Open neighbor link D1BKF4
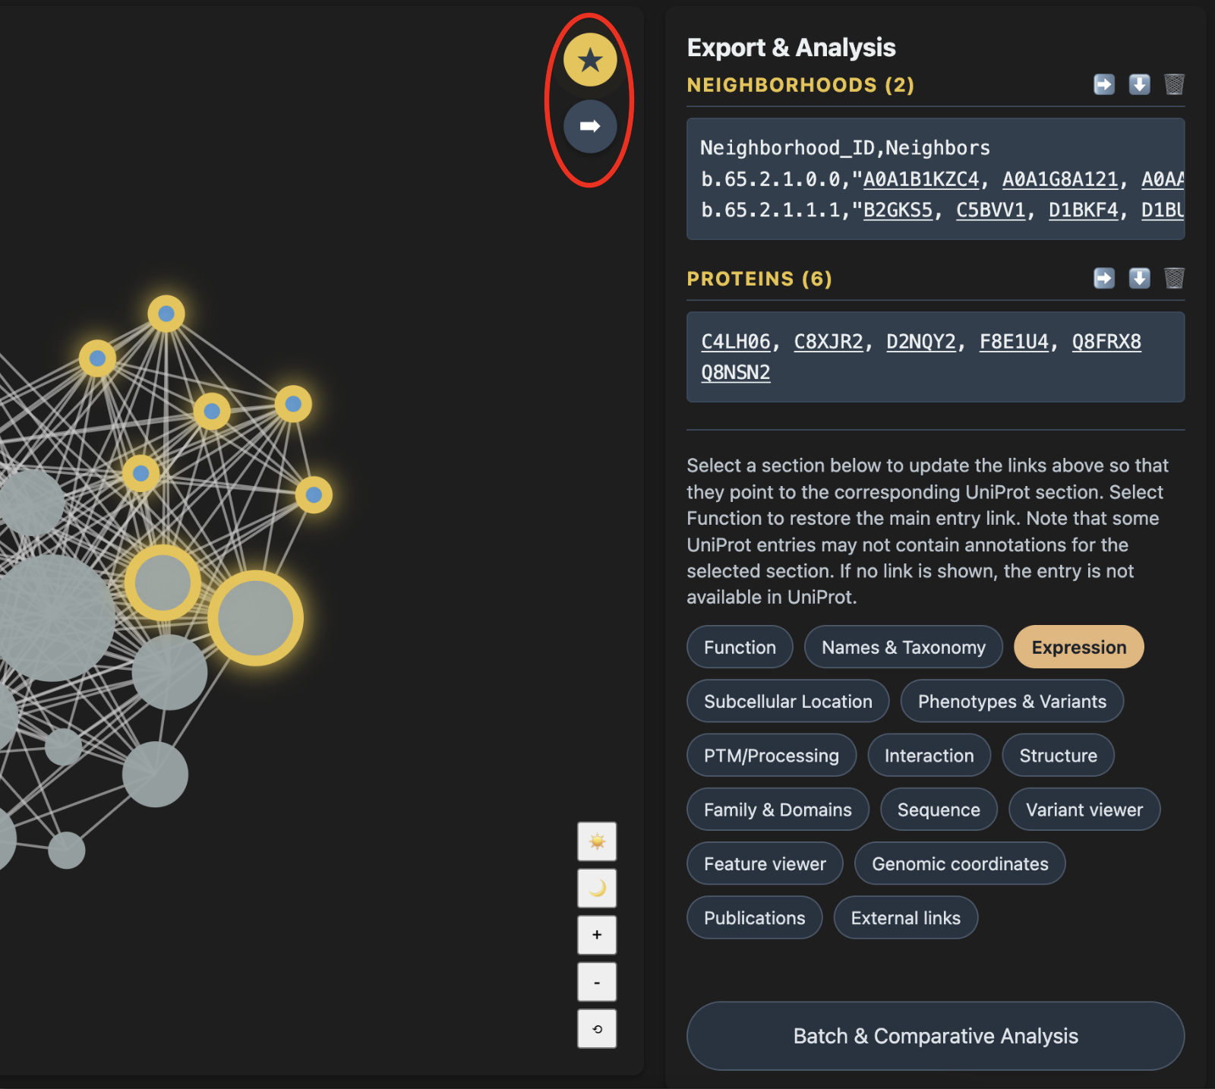 (x=1083, y=210)
